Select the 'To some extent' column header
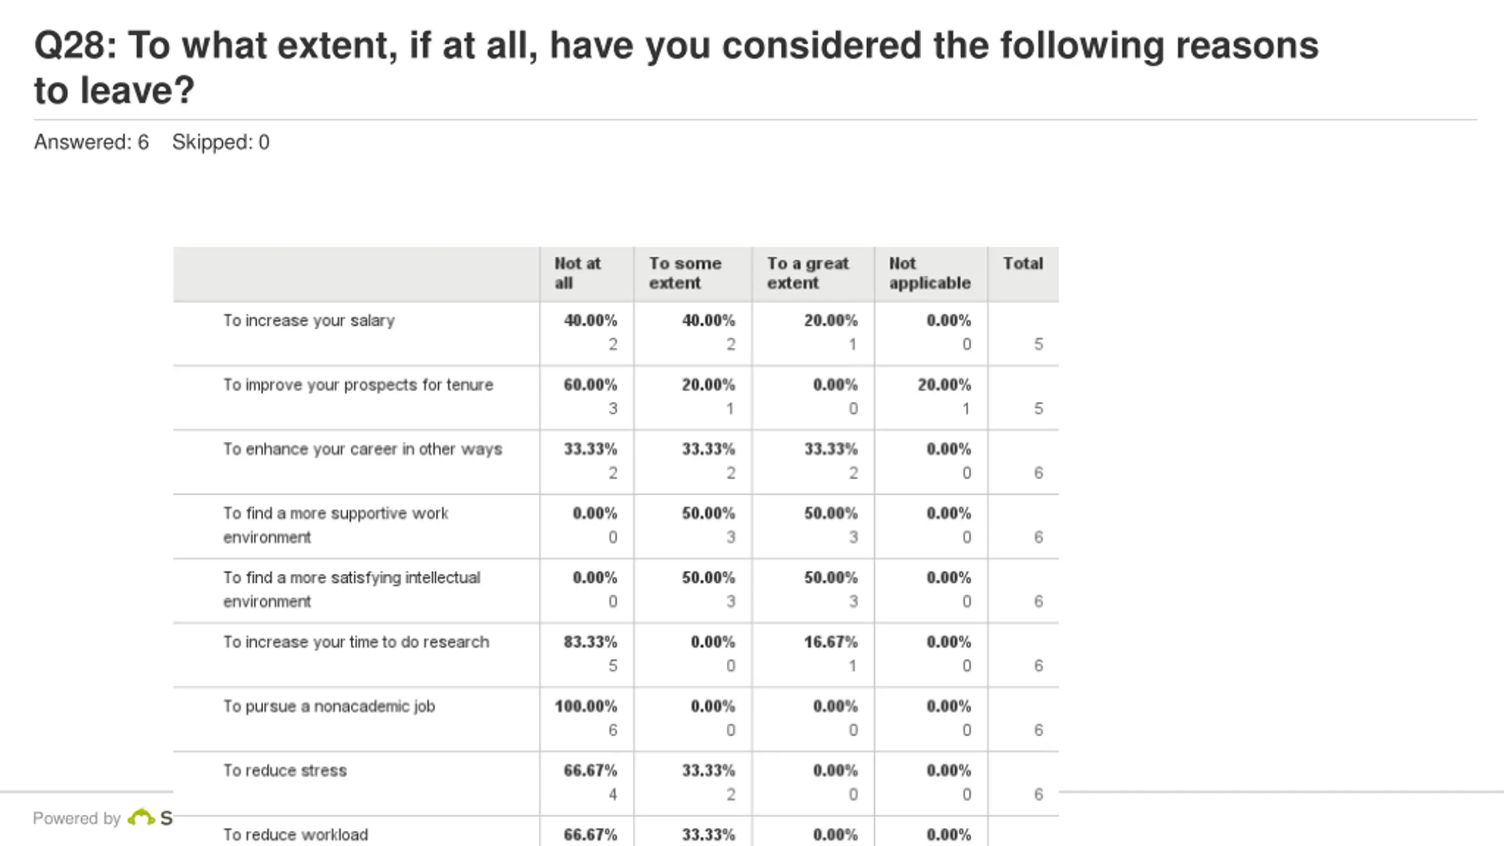Screen dimensions: 1504x846 (685, 273)
